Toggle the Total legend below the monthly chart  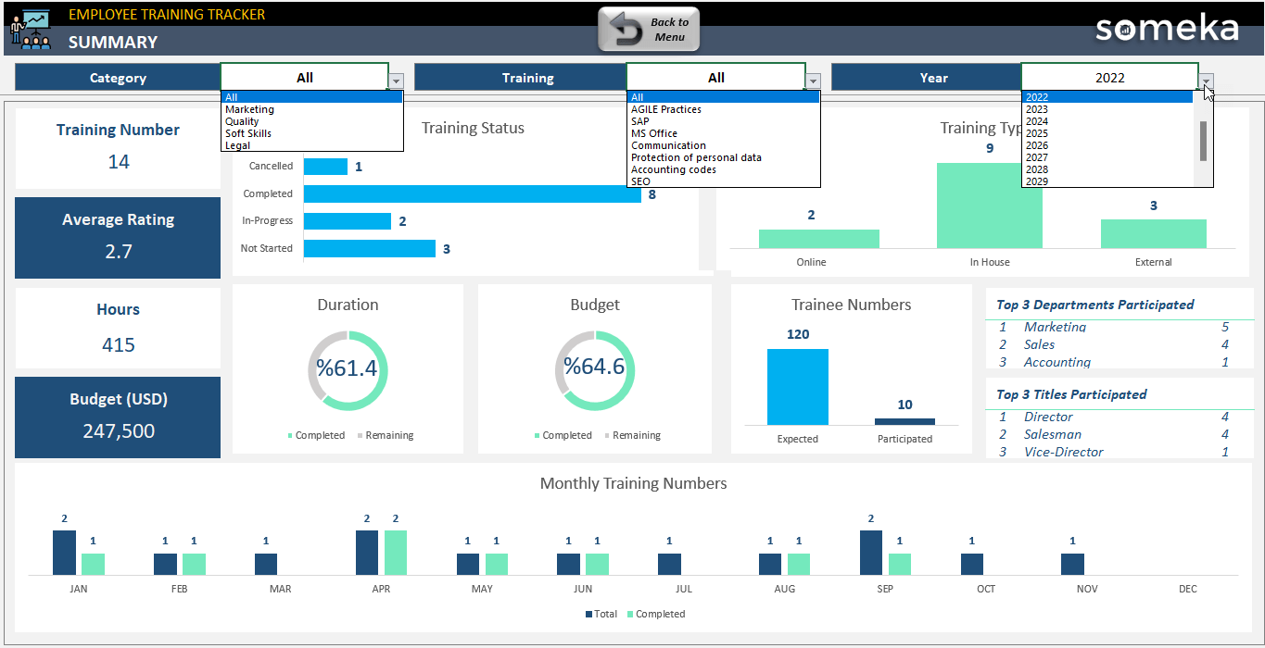pos(602,614)
